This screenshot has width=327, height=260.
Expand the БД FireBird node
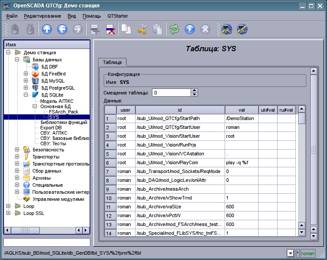click(26, 74)
